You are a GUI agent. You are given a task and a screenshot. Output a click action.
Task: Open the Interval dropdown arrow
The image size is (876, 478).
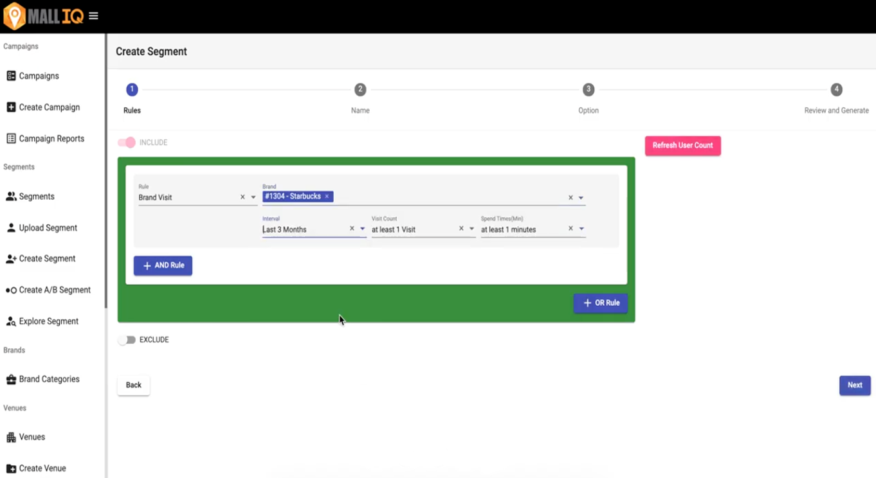coord(363,229)
